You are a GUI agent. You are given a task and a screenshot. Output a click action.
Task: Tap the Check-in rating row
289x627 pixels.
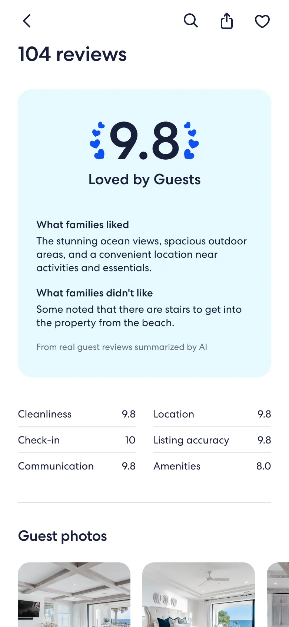[x=77, y=440]
